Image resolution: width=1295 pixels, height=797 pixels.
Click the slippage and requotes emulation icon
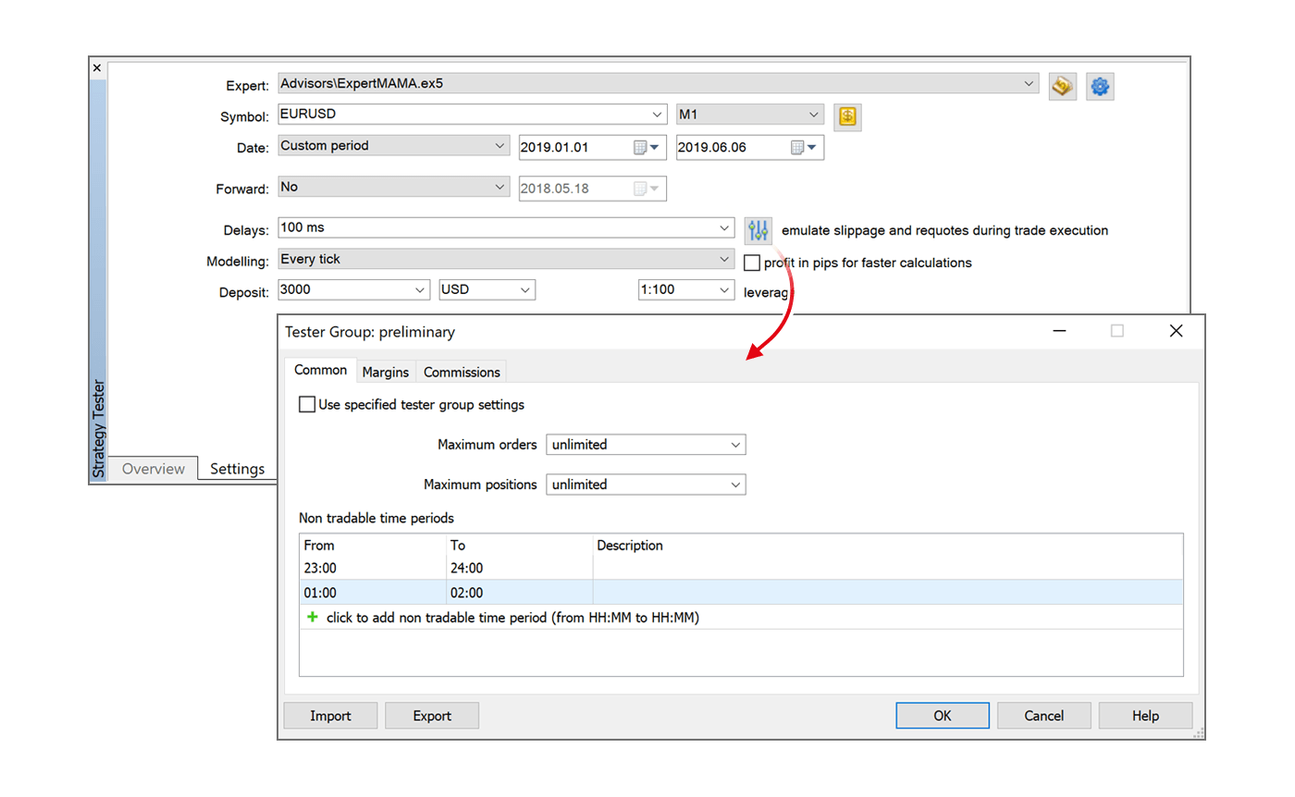pos(758,230)
